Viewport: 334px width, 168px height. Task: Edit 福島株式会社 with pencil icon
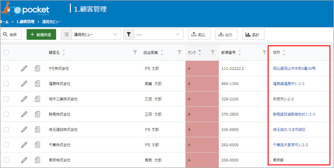pyautogui.click(x=24, y=84)
